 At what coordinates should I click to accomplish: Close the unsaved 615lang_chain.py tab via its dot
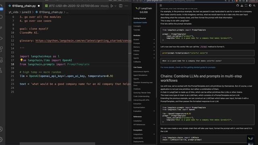click(x=39, y=6)
